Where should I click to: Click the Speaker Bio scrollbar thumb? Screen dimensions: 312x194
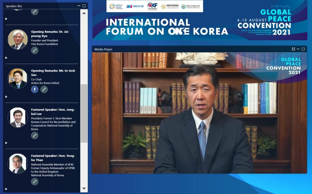(84, 114)
